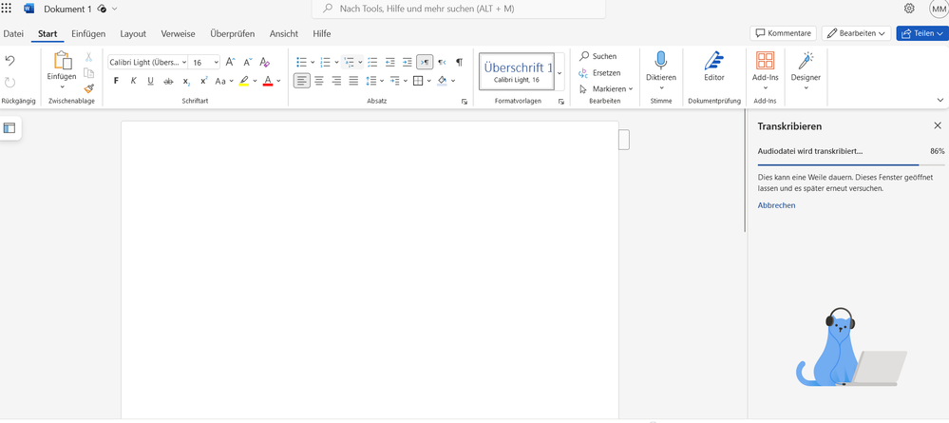This screenshot has height=423, width=949.
Task: Toggle strikethrough formatting
Action: (x=168, y=81)
